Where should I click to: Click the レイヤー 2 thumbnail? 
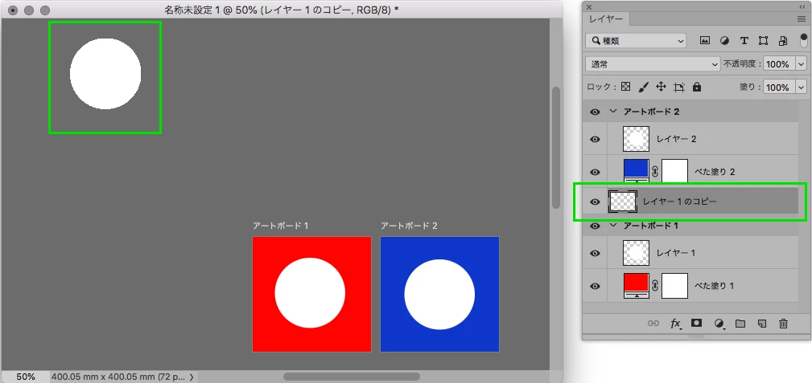pos(637,139)
